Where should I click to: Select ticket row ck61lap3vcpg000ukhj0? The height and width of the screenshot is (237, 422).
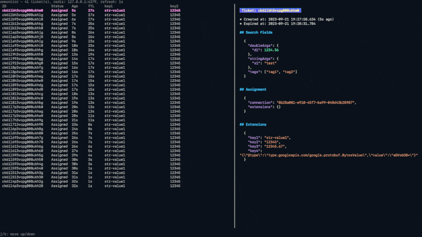91,37
